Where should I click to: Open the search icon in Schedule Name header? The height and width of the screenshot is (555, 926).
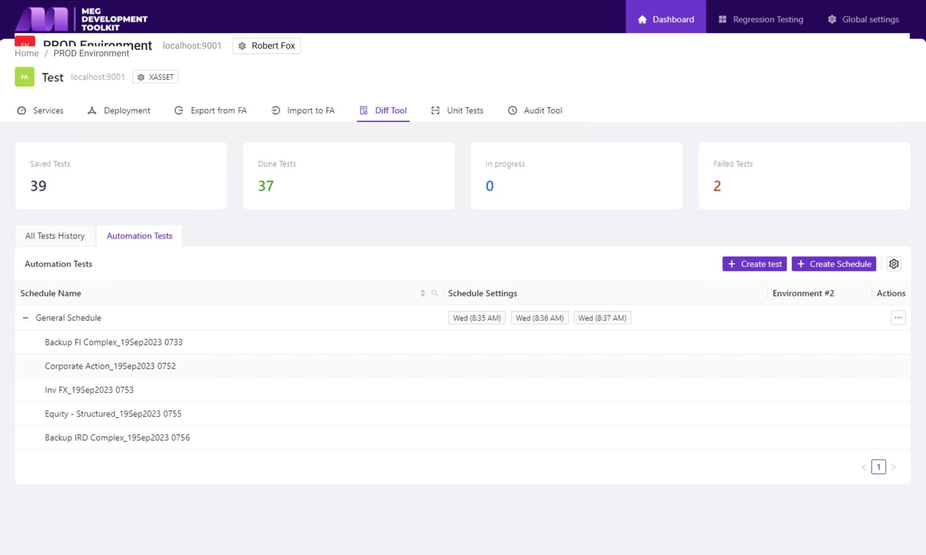(x=435, y=293)
